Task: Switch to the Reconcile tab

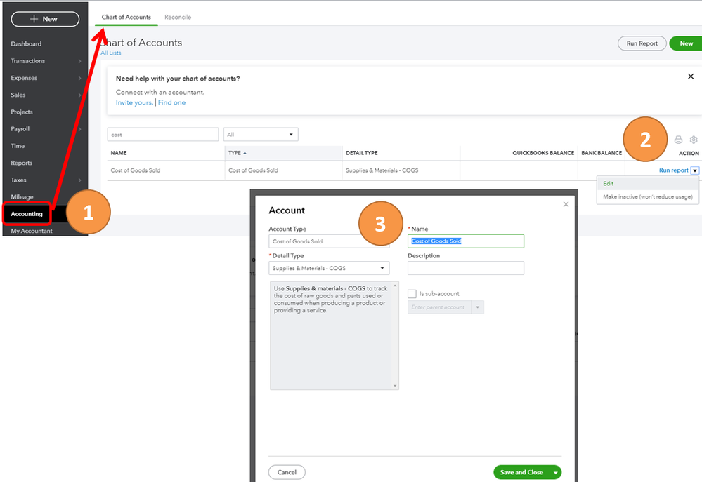Action: point(178,17)
